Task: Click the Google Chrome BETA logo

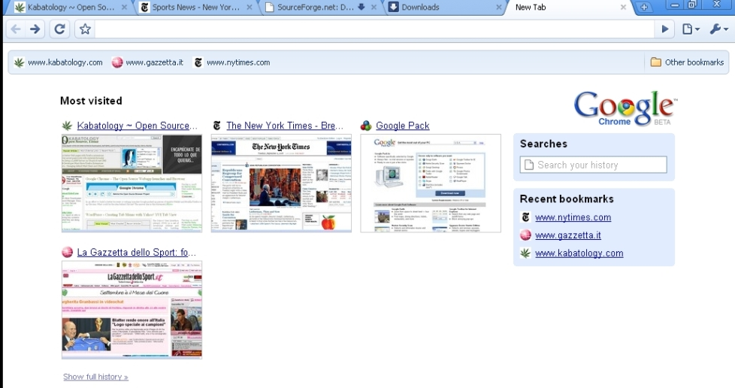Action: [625, 109]
